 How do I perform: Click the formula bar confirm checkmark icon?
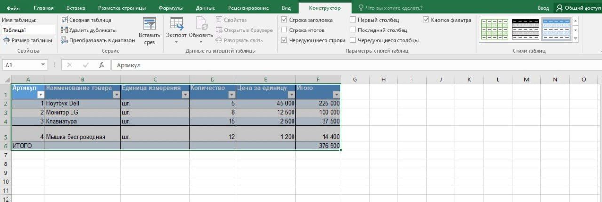[86, 65]
